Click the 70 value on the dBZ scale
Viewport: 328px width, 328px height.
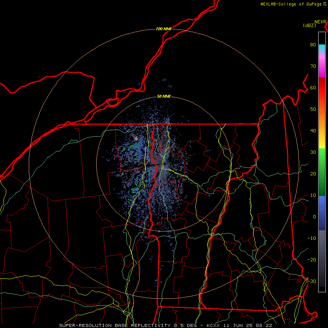tap(313, 66)
